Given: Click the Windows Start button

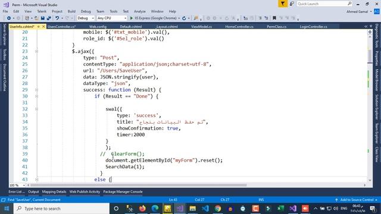Looking at the screenshot, I should pos(7,209).
